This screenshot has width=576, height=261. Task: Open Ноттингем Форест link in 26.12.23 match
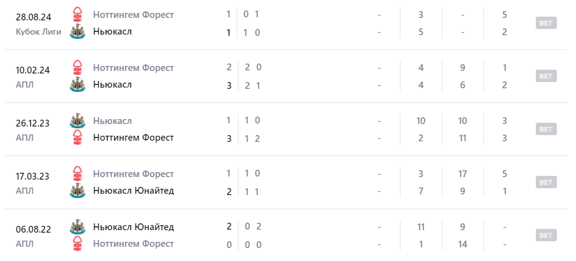click(x=133, y=138)
